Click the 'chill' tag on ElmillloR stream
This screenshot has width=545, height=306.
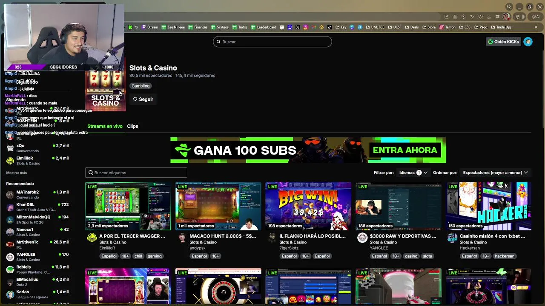pos(138,256)
